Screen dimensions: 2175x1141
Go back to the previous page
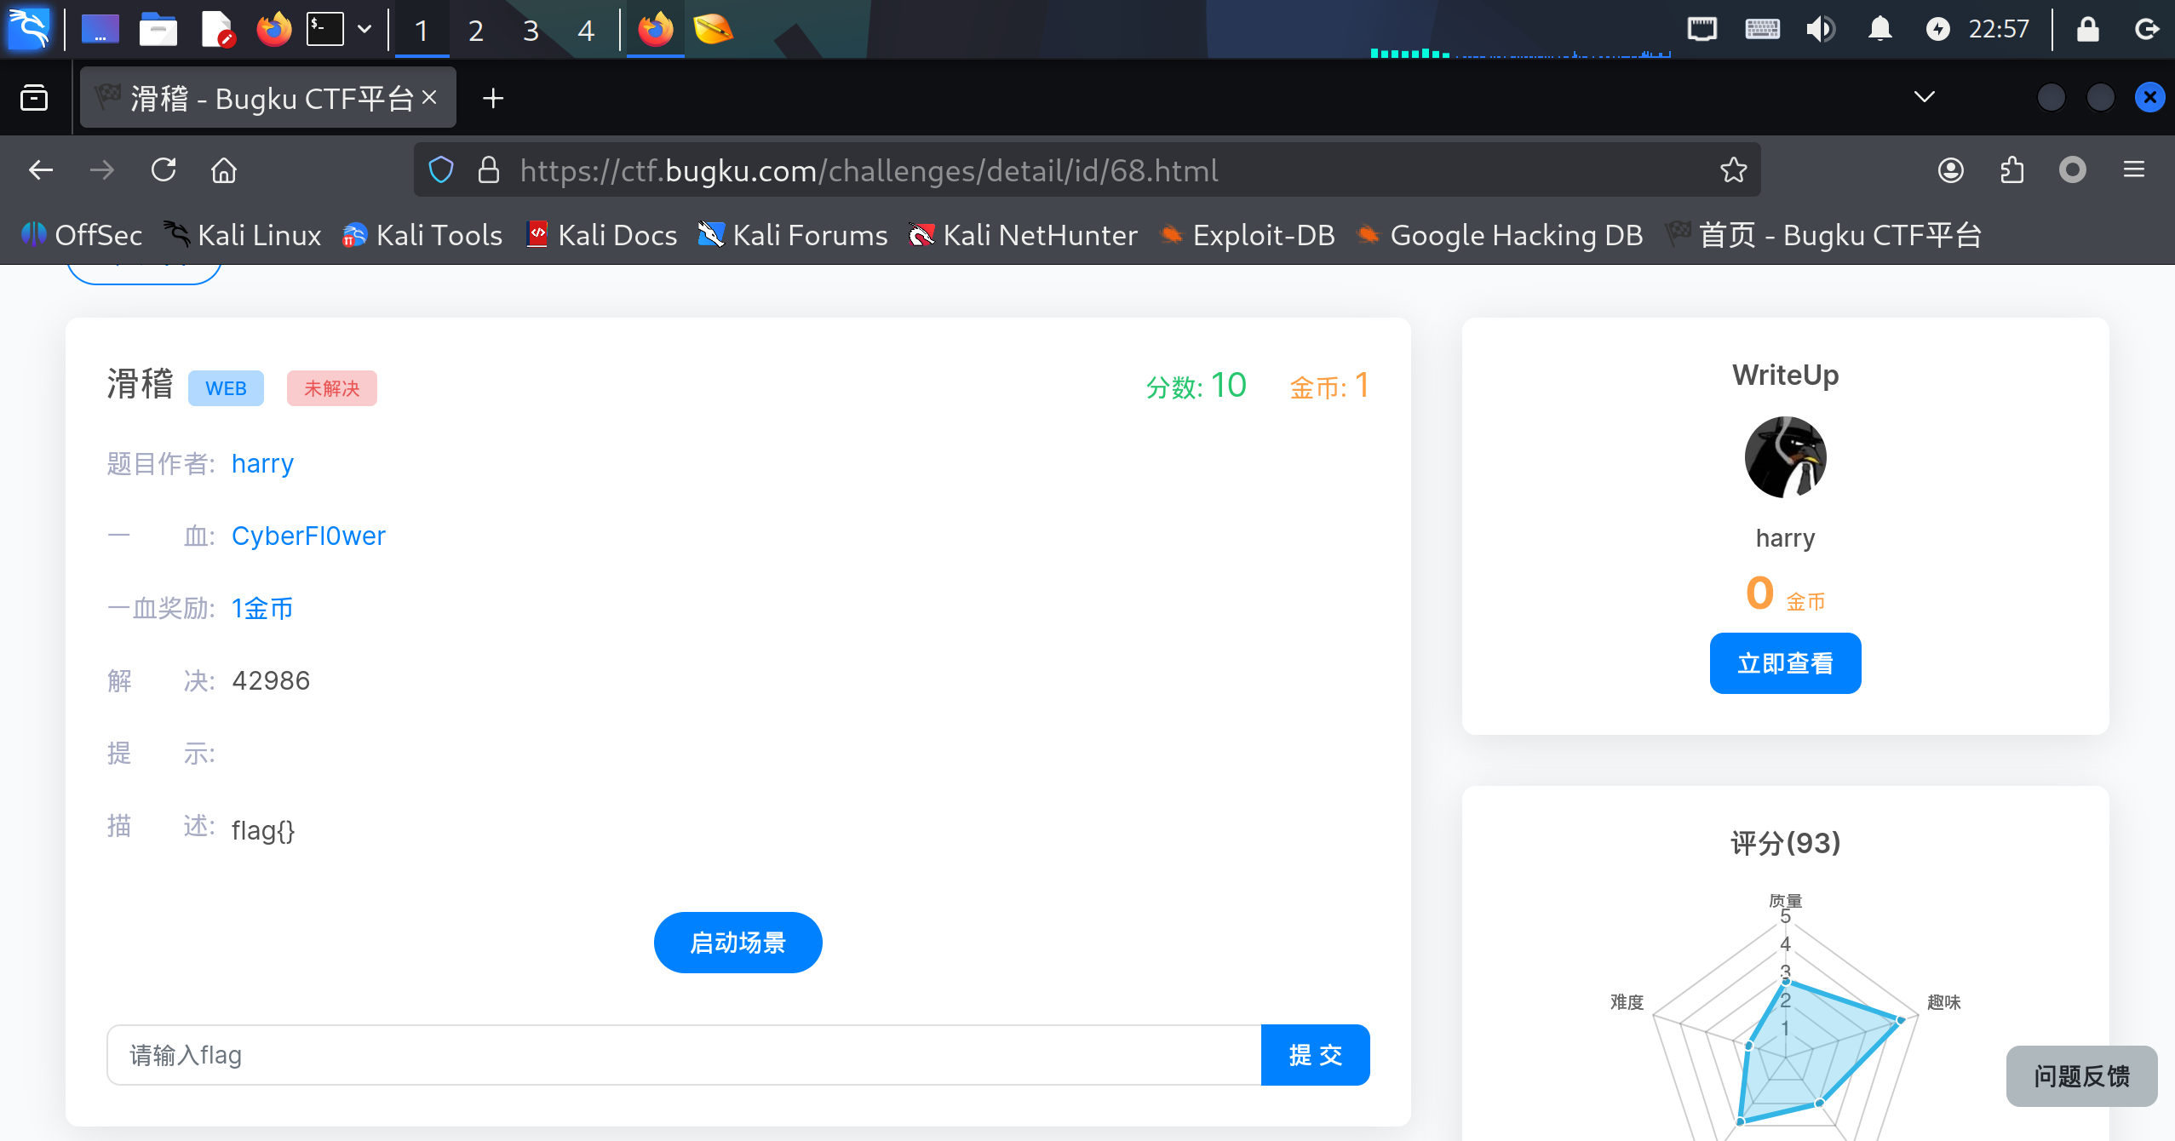41,170
